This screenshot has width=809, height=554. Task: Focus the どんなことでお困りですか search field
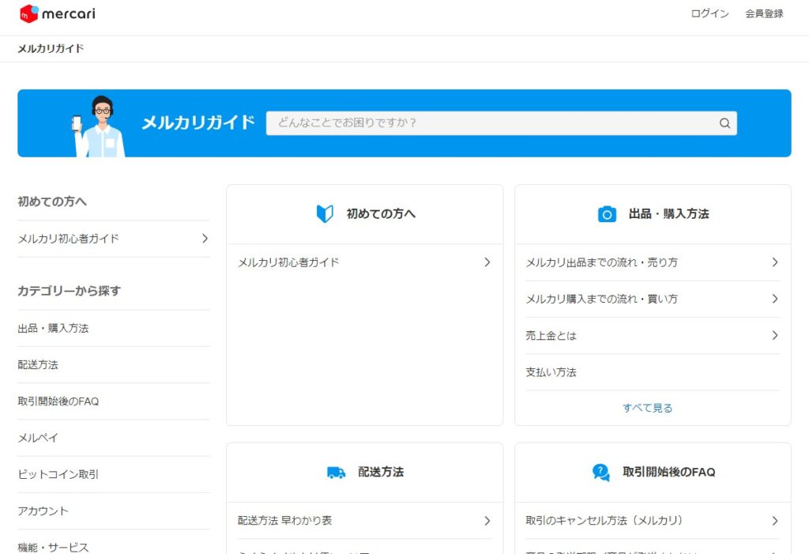tap(501, 122)
